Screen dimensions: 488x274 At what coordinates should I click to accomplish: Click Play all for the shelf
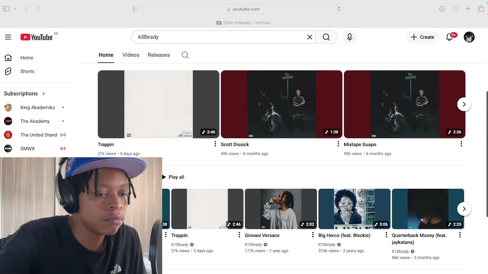173,177
